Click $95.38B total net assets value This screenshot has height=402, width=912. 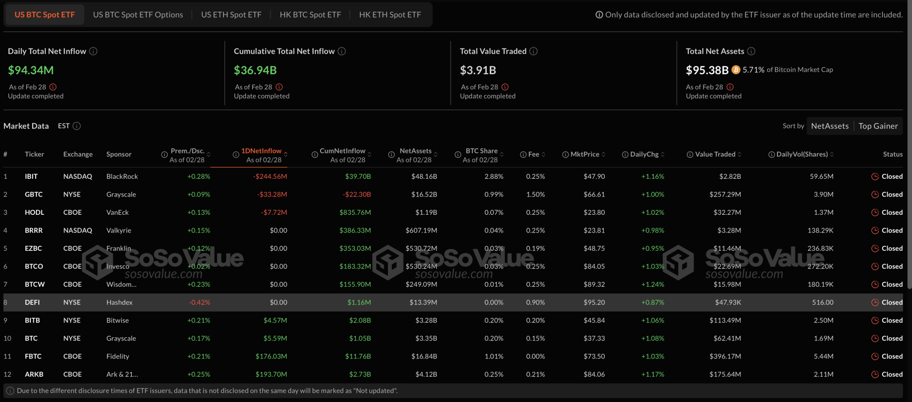pos(707,70)
